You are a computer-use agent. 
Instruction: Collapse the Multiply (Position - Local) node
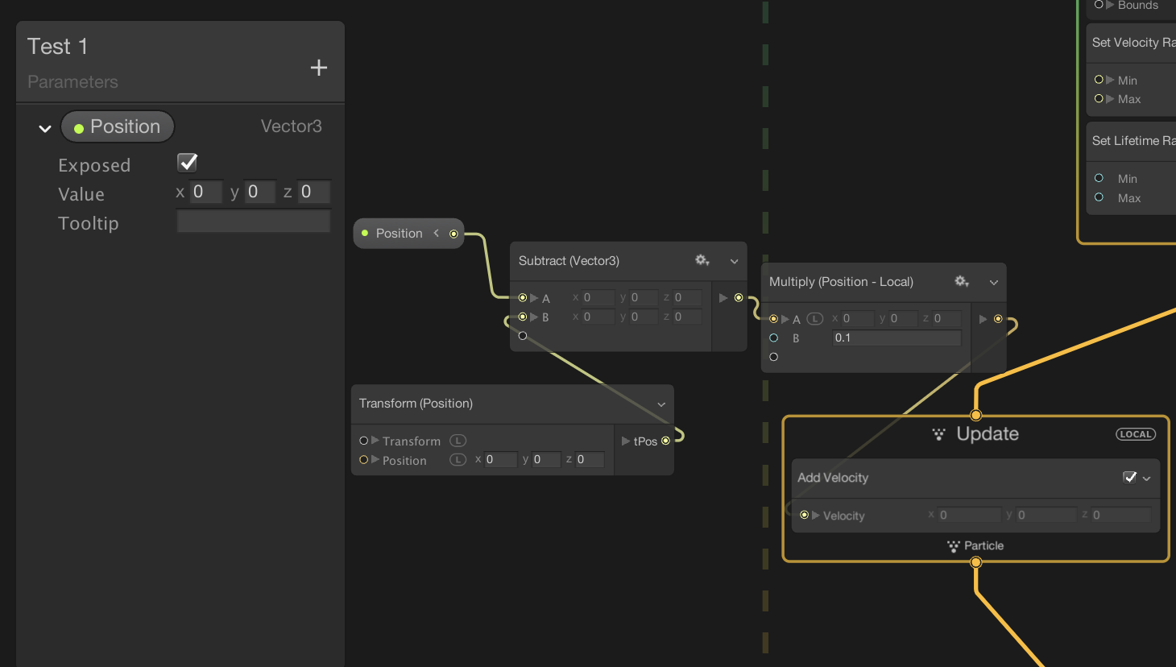(x=994, y=282)
